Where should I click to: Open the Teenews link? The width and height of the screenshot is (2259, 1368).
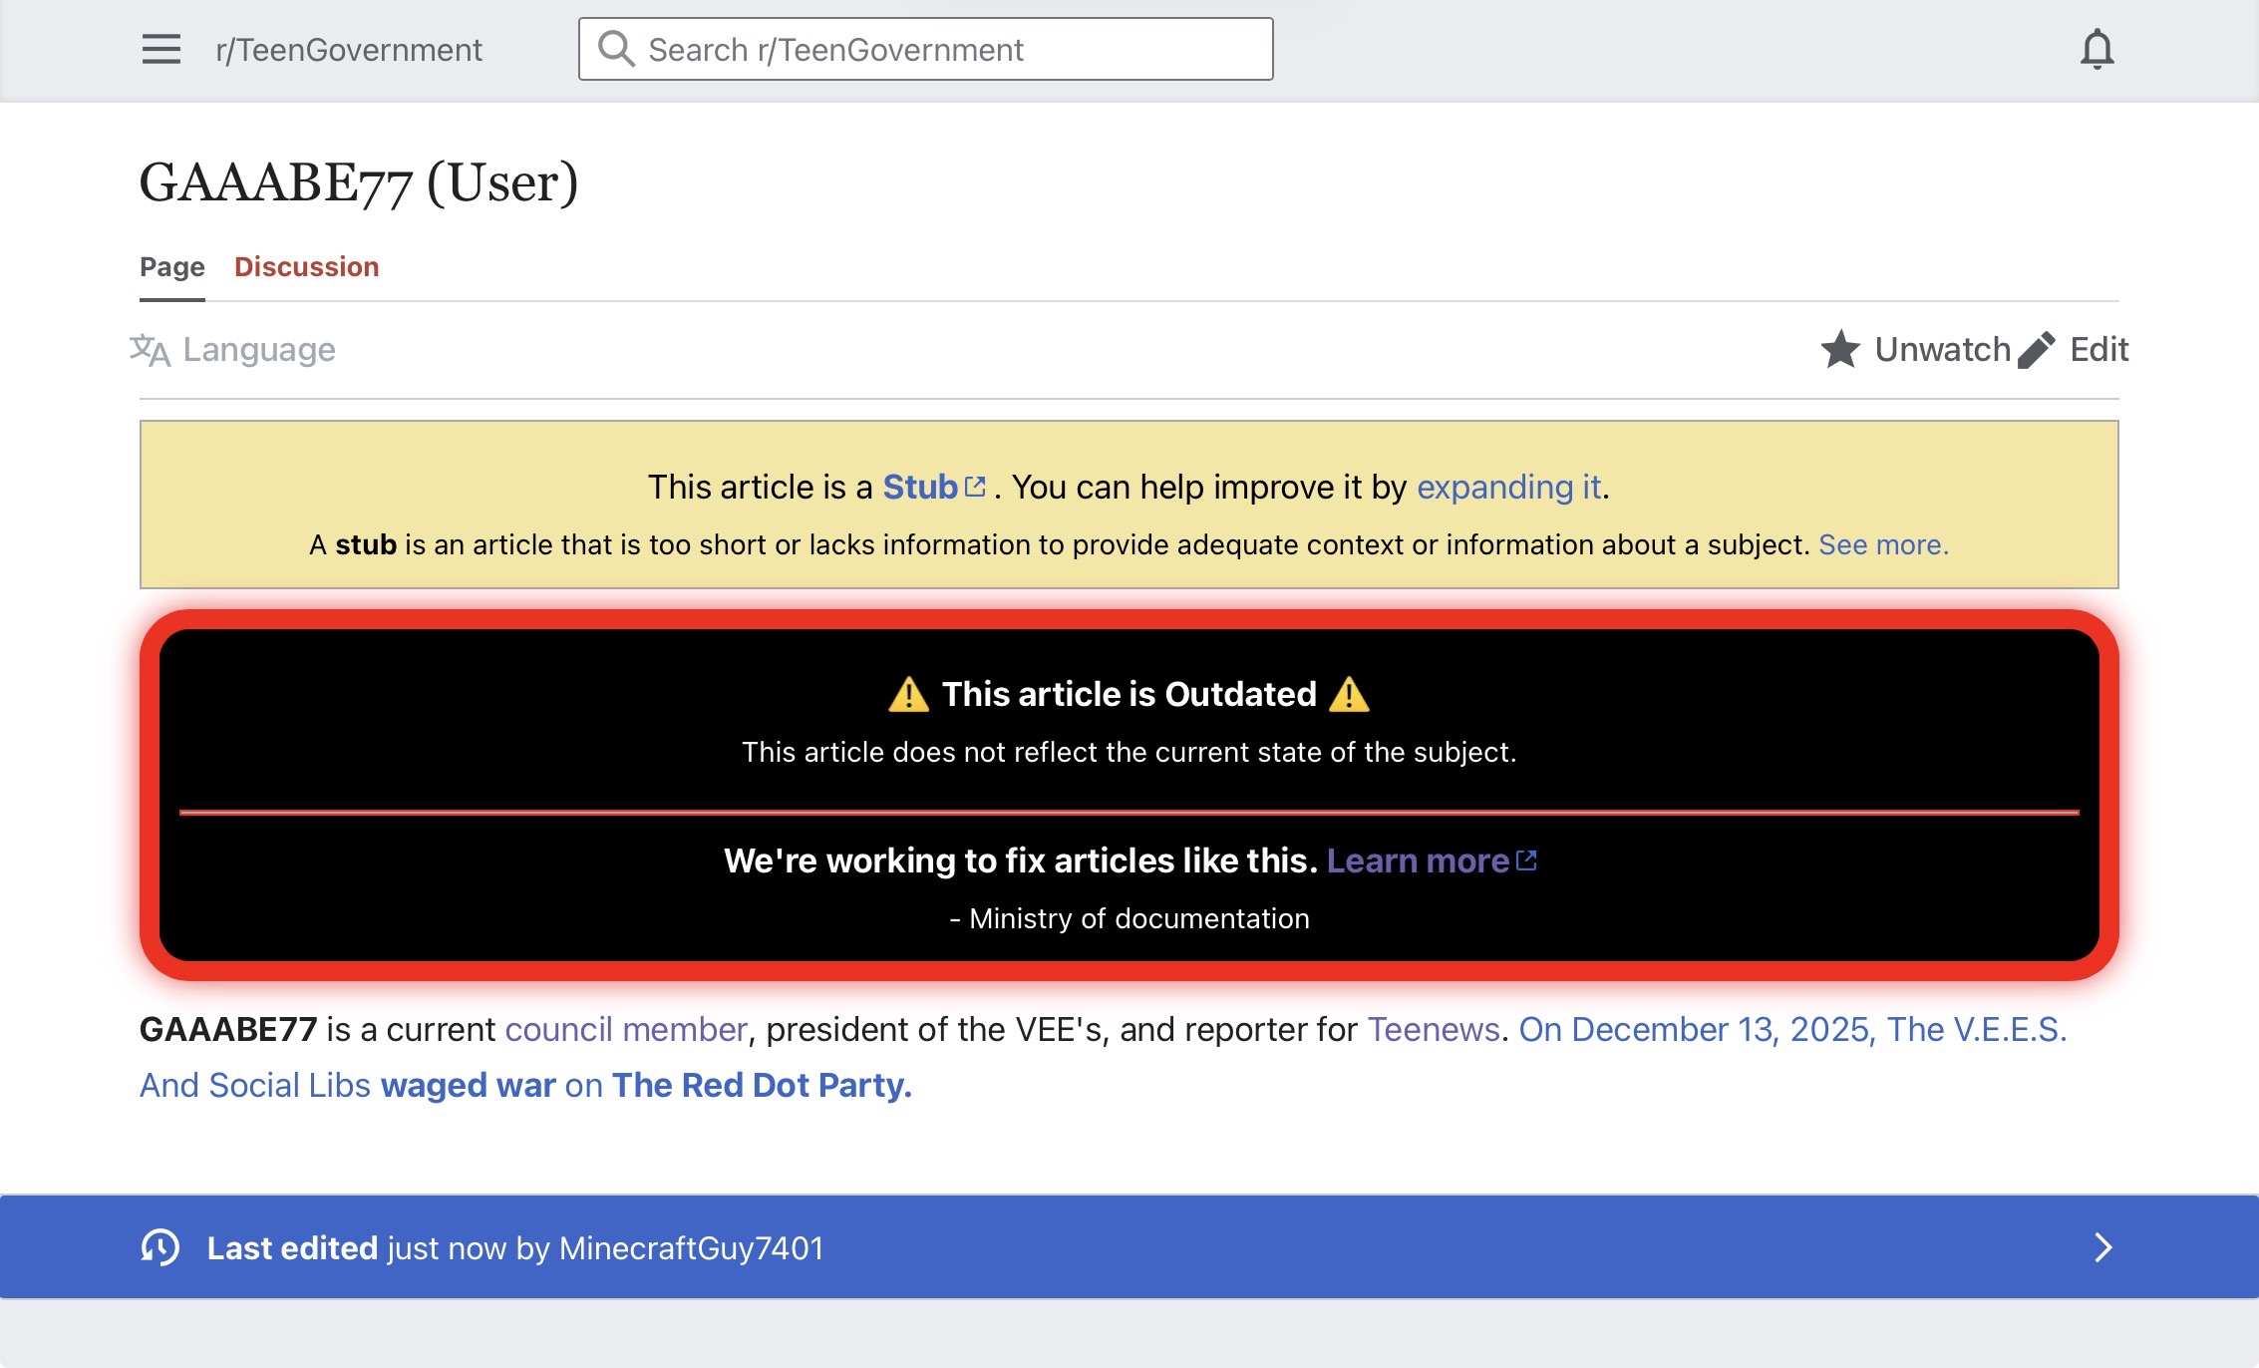click(x=1433, y=1029)
